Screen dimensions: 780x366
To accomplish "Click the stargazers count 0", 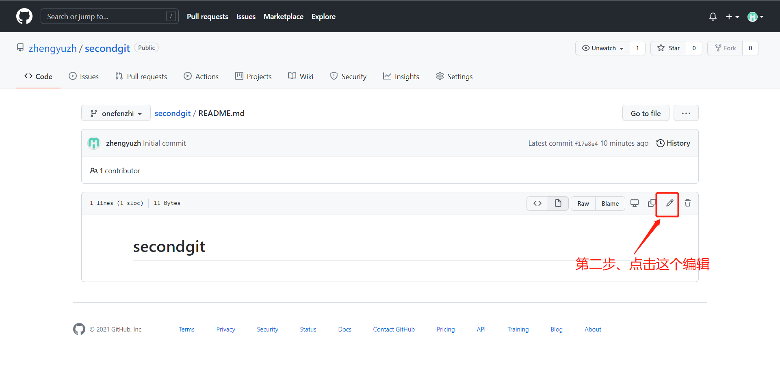I will tap(694, 48).
